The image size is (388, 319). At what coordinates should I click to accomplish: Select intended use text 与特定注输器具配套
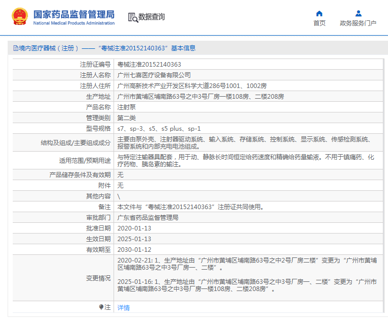(246, 160)
